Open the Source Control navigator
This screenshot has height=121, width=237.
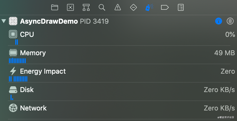coord(70,7)
